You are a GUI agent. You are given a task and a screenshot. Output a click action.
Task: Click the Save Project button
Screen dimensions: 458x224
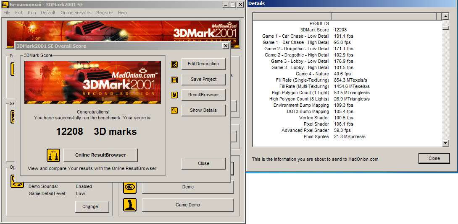(x=203, y=80)
